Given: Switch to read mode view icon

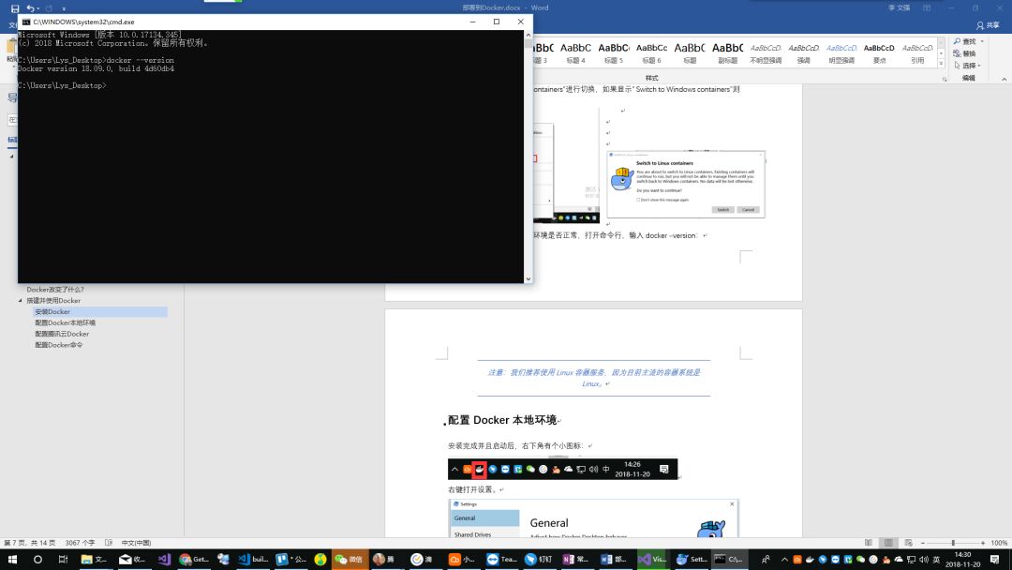Looking at the screenshot, I should point(869,543).
